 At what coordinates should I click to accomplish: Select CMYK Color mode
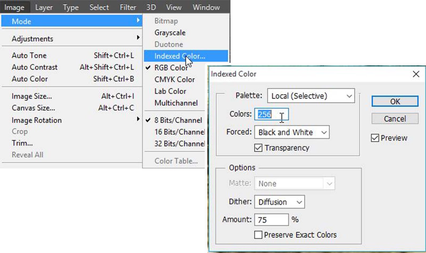coord(174,80)
